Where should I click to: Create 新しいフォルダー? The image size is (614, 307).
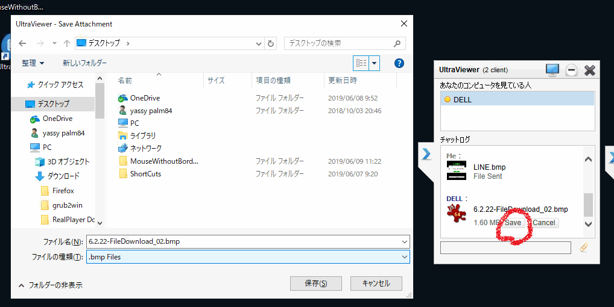pos(84,63)
